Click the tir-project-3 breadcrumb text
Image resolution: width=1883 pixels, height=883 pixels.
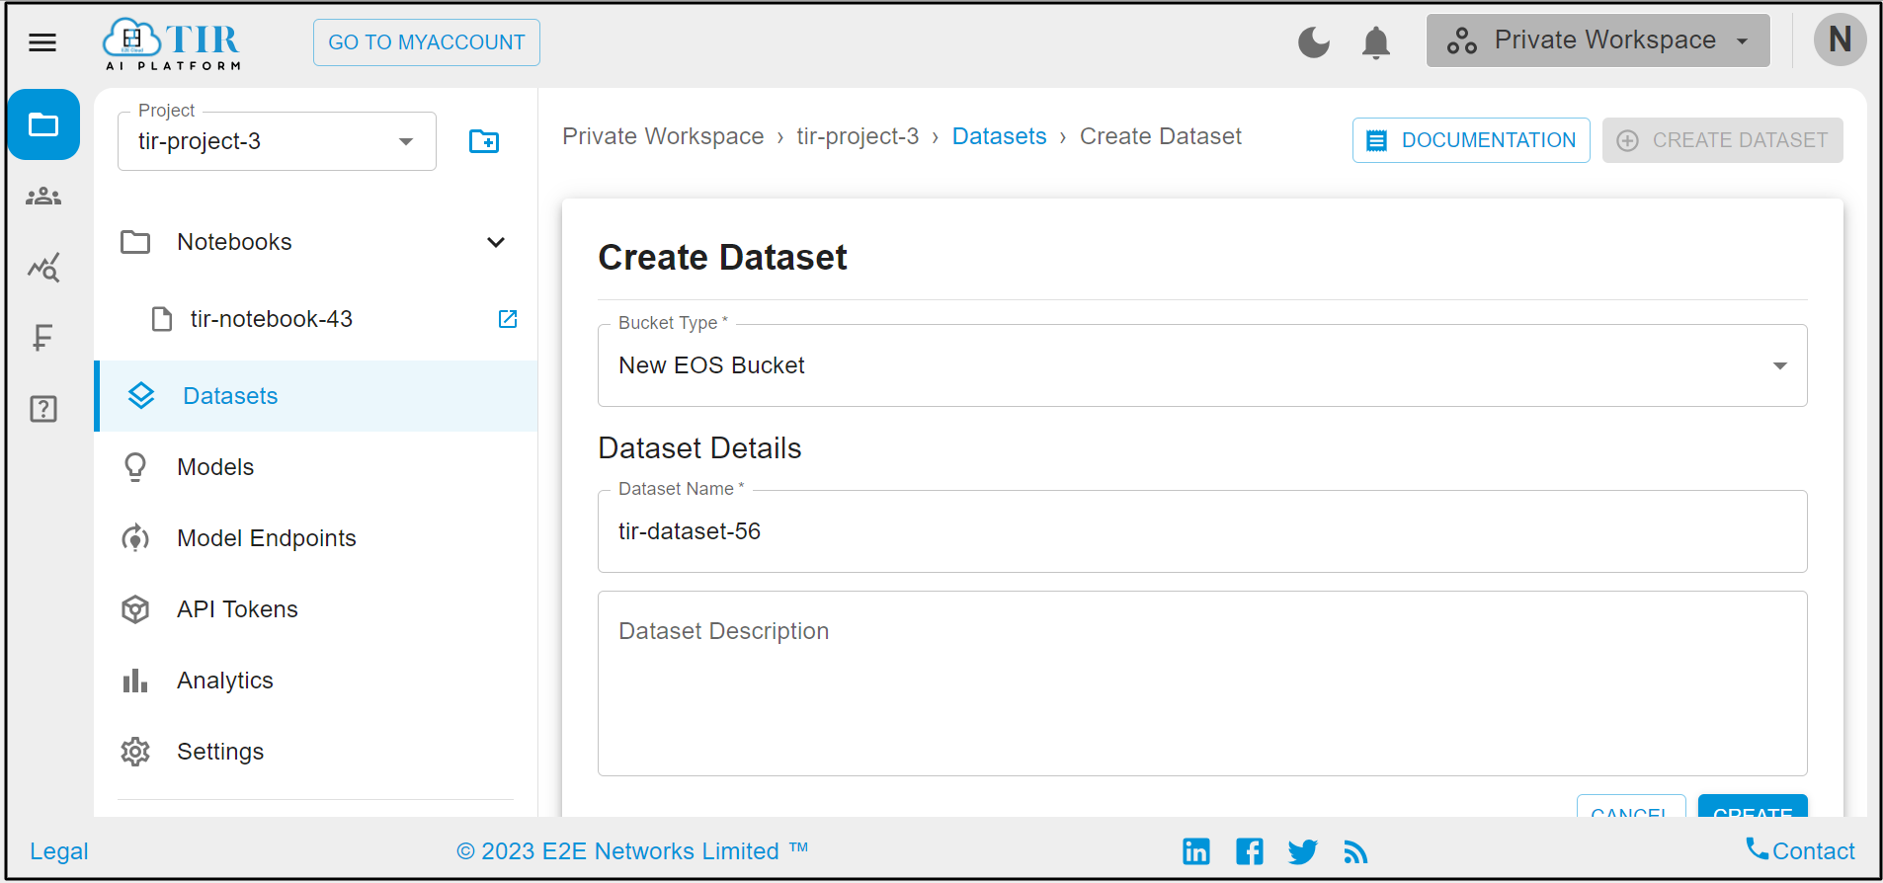click(x=858, y=136)
